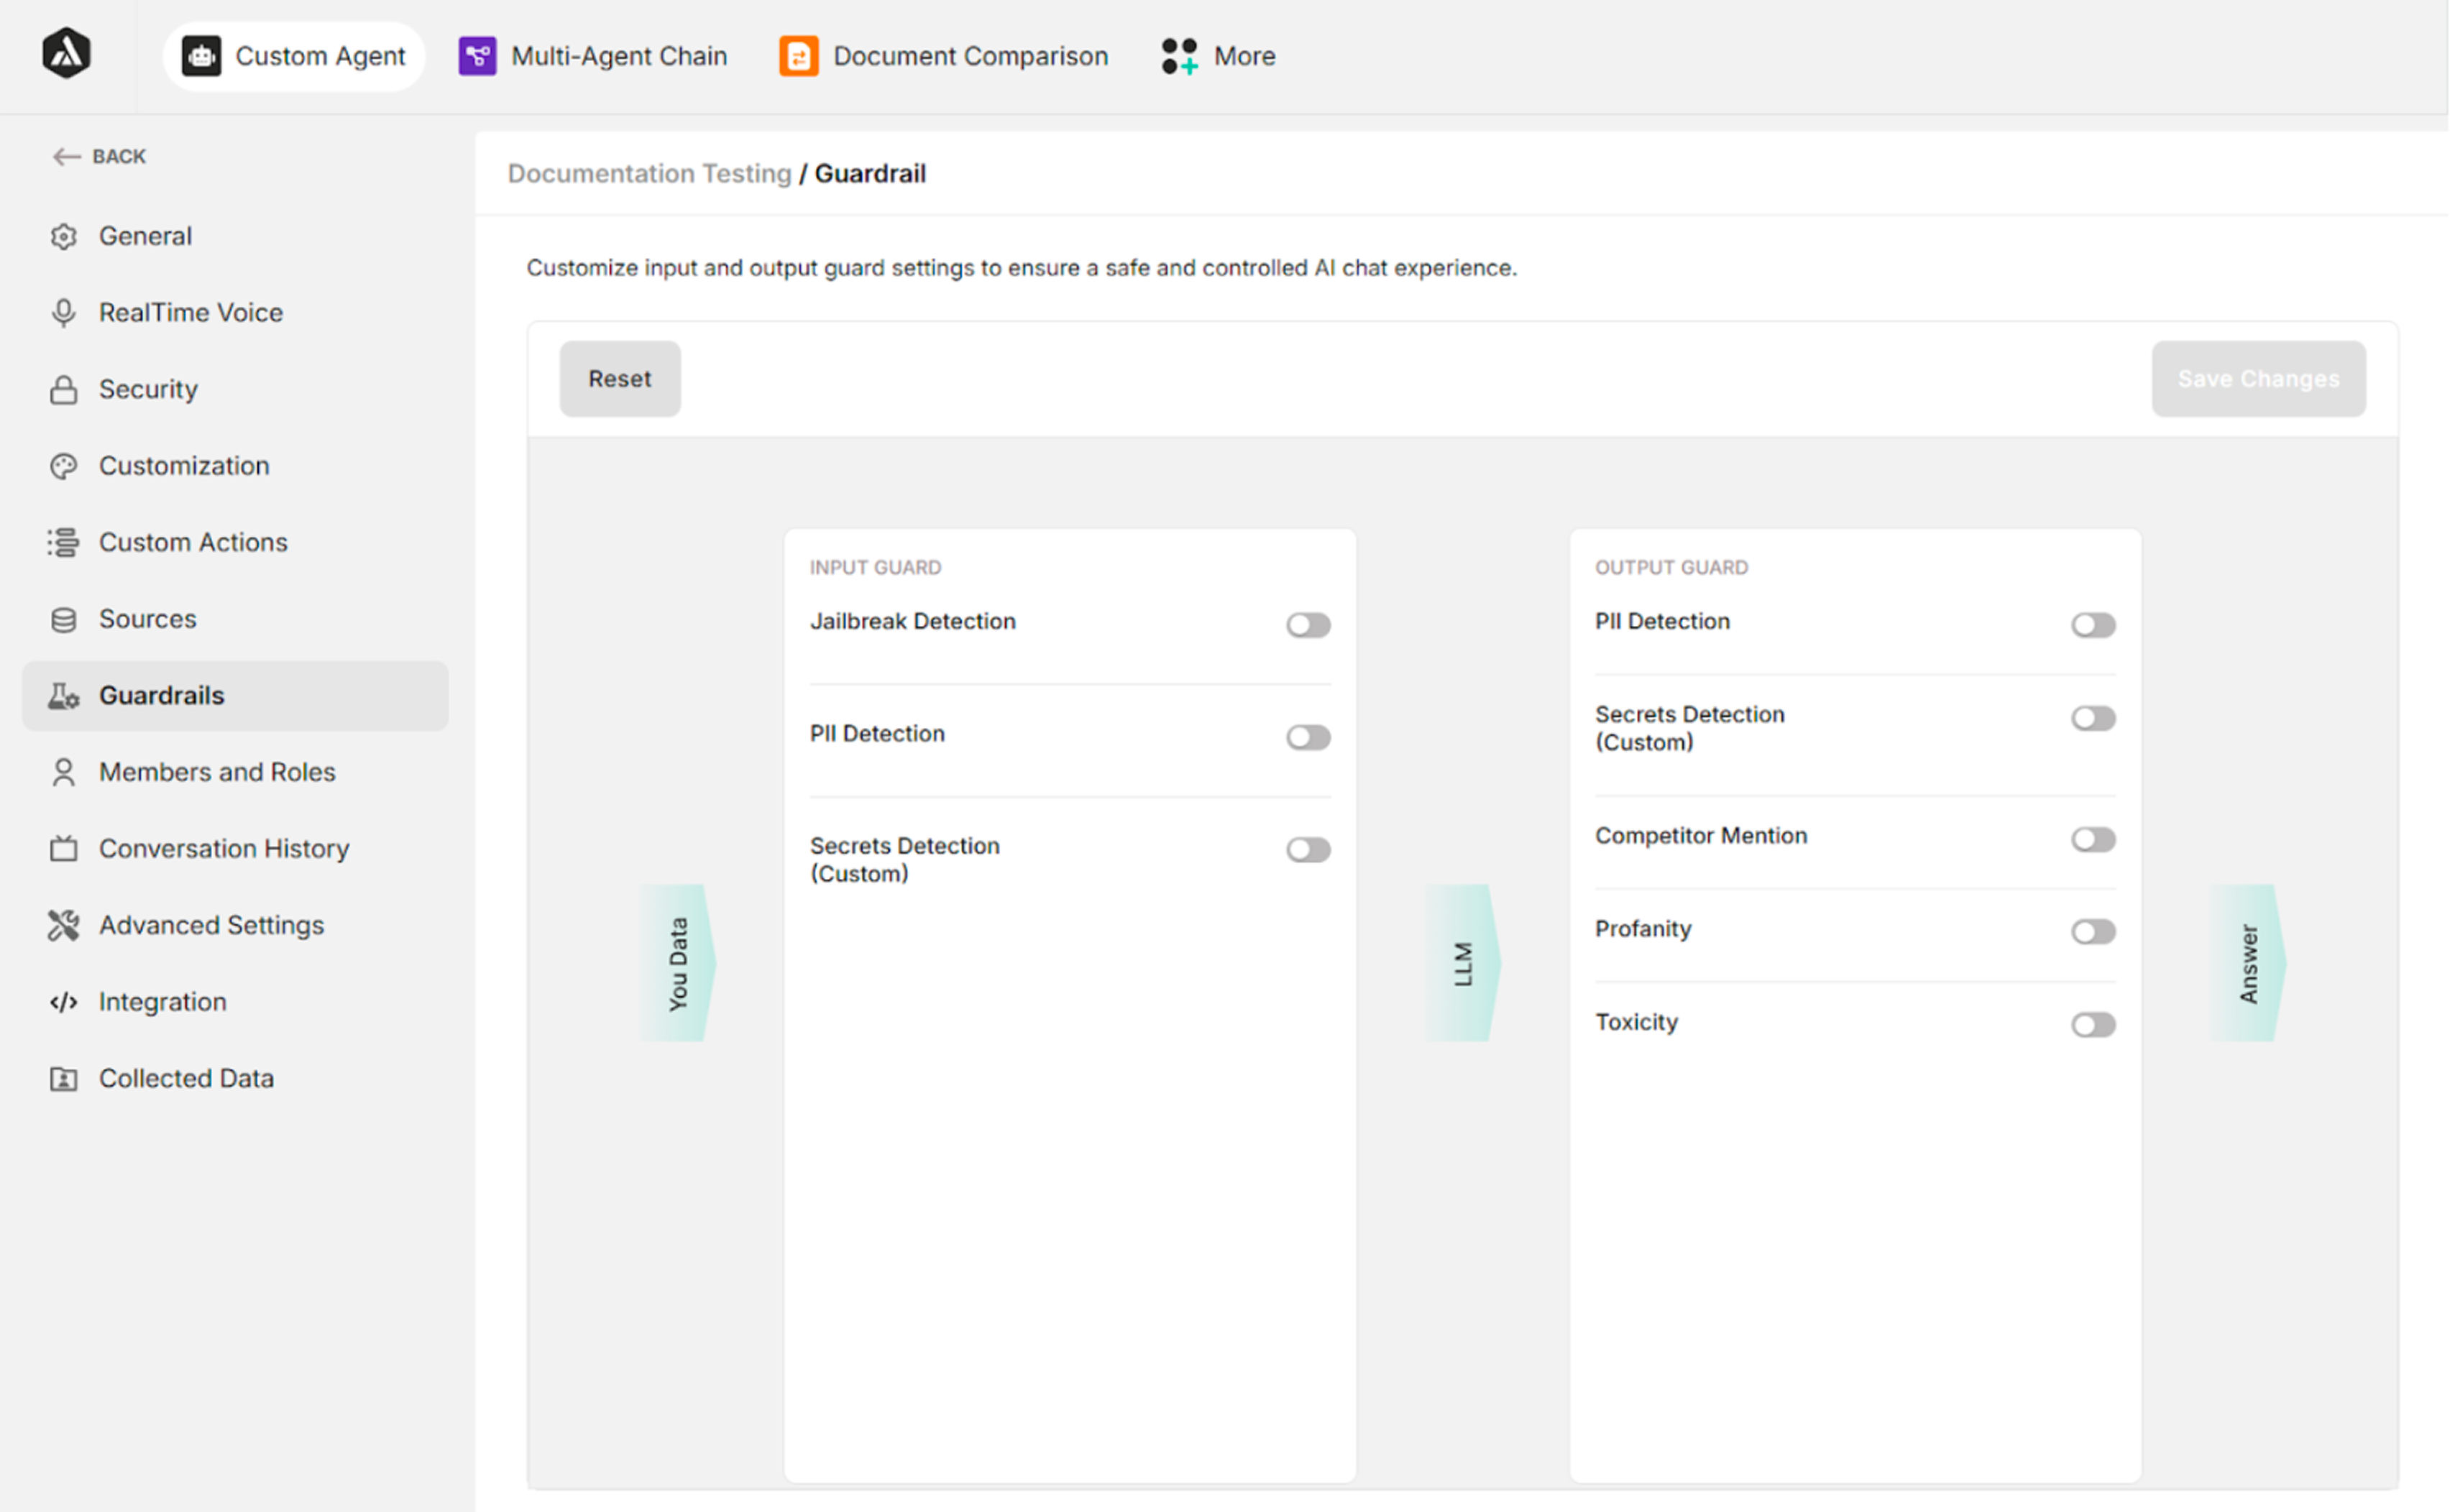This screenshot has width=2450, height=1512.
Task: Toggle PII Detection under Input Guard
Action: point(1308,737)
